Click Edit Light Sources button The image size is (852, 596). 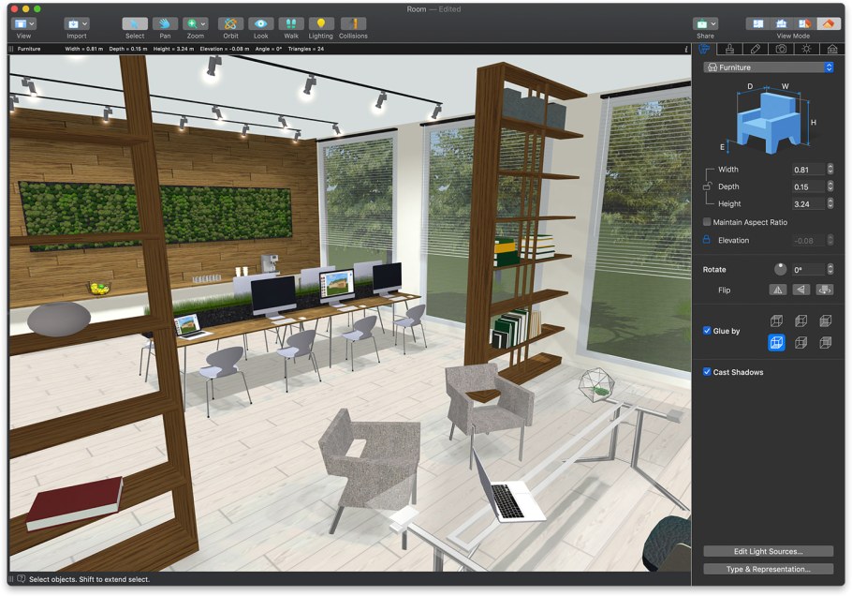[x=768, y=551]
